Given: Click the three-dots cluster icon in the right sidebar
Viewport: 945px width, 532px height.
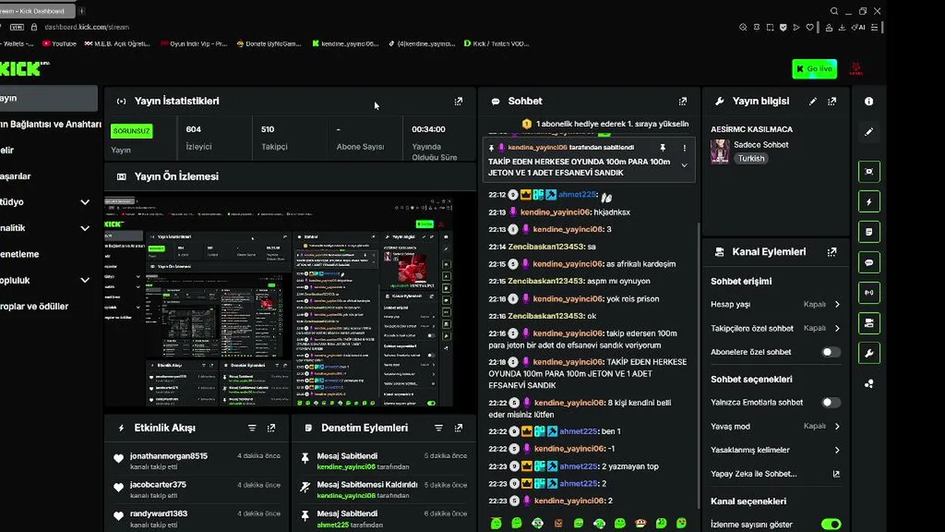Looking at the screenshot, I should tap(869, 383).
